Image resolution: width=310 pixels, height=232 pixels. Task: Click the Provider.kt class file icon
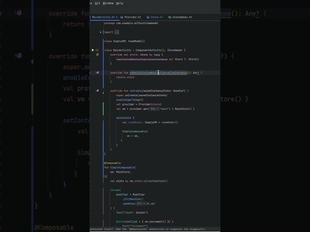122,17
